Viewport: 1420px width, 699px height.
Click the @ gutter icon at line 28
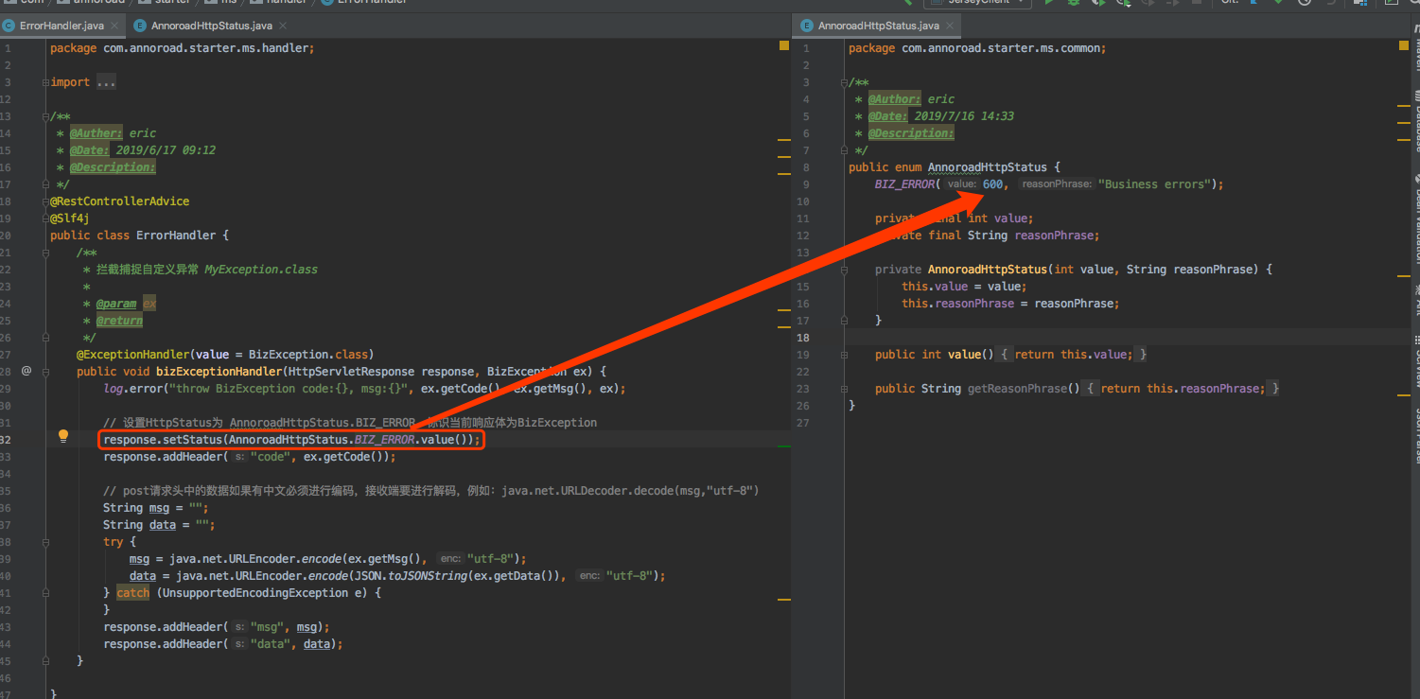pyautogui.click(x=26, y=371)
